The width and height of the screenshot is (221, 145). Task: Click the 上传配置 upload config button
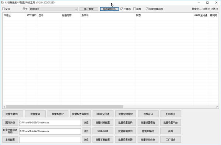[x=10, y=139]
